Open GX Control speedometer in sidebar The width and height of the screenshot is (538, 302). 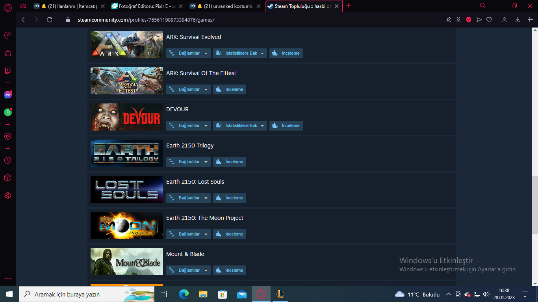pyautogui.click(x=8, y=35)
